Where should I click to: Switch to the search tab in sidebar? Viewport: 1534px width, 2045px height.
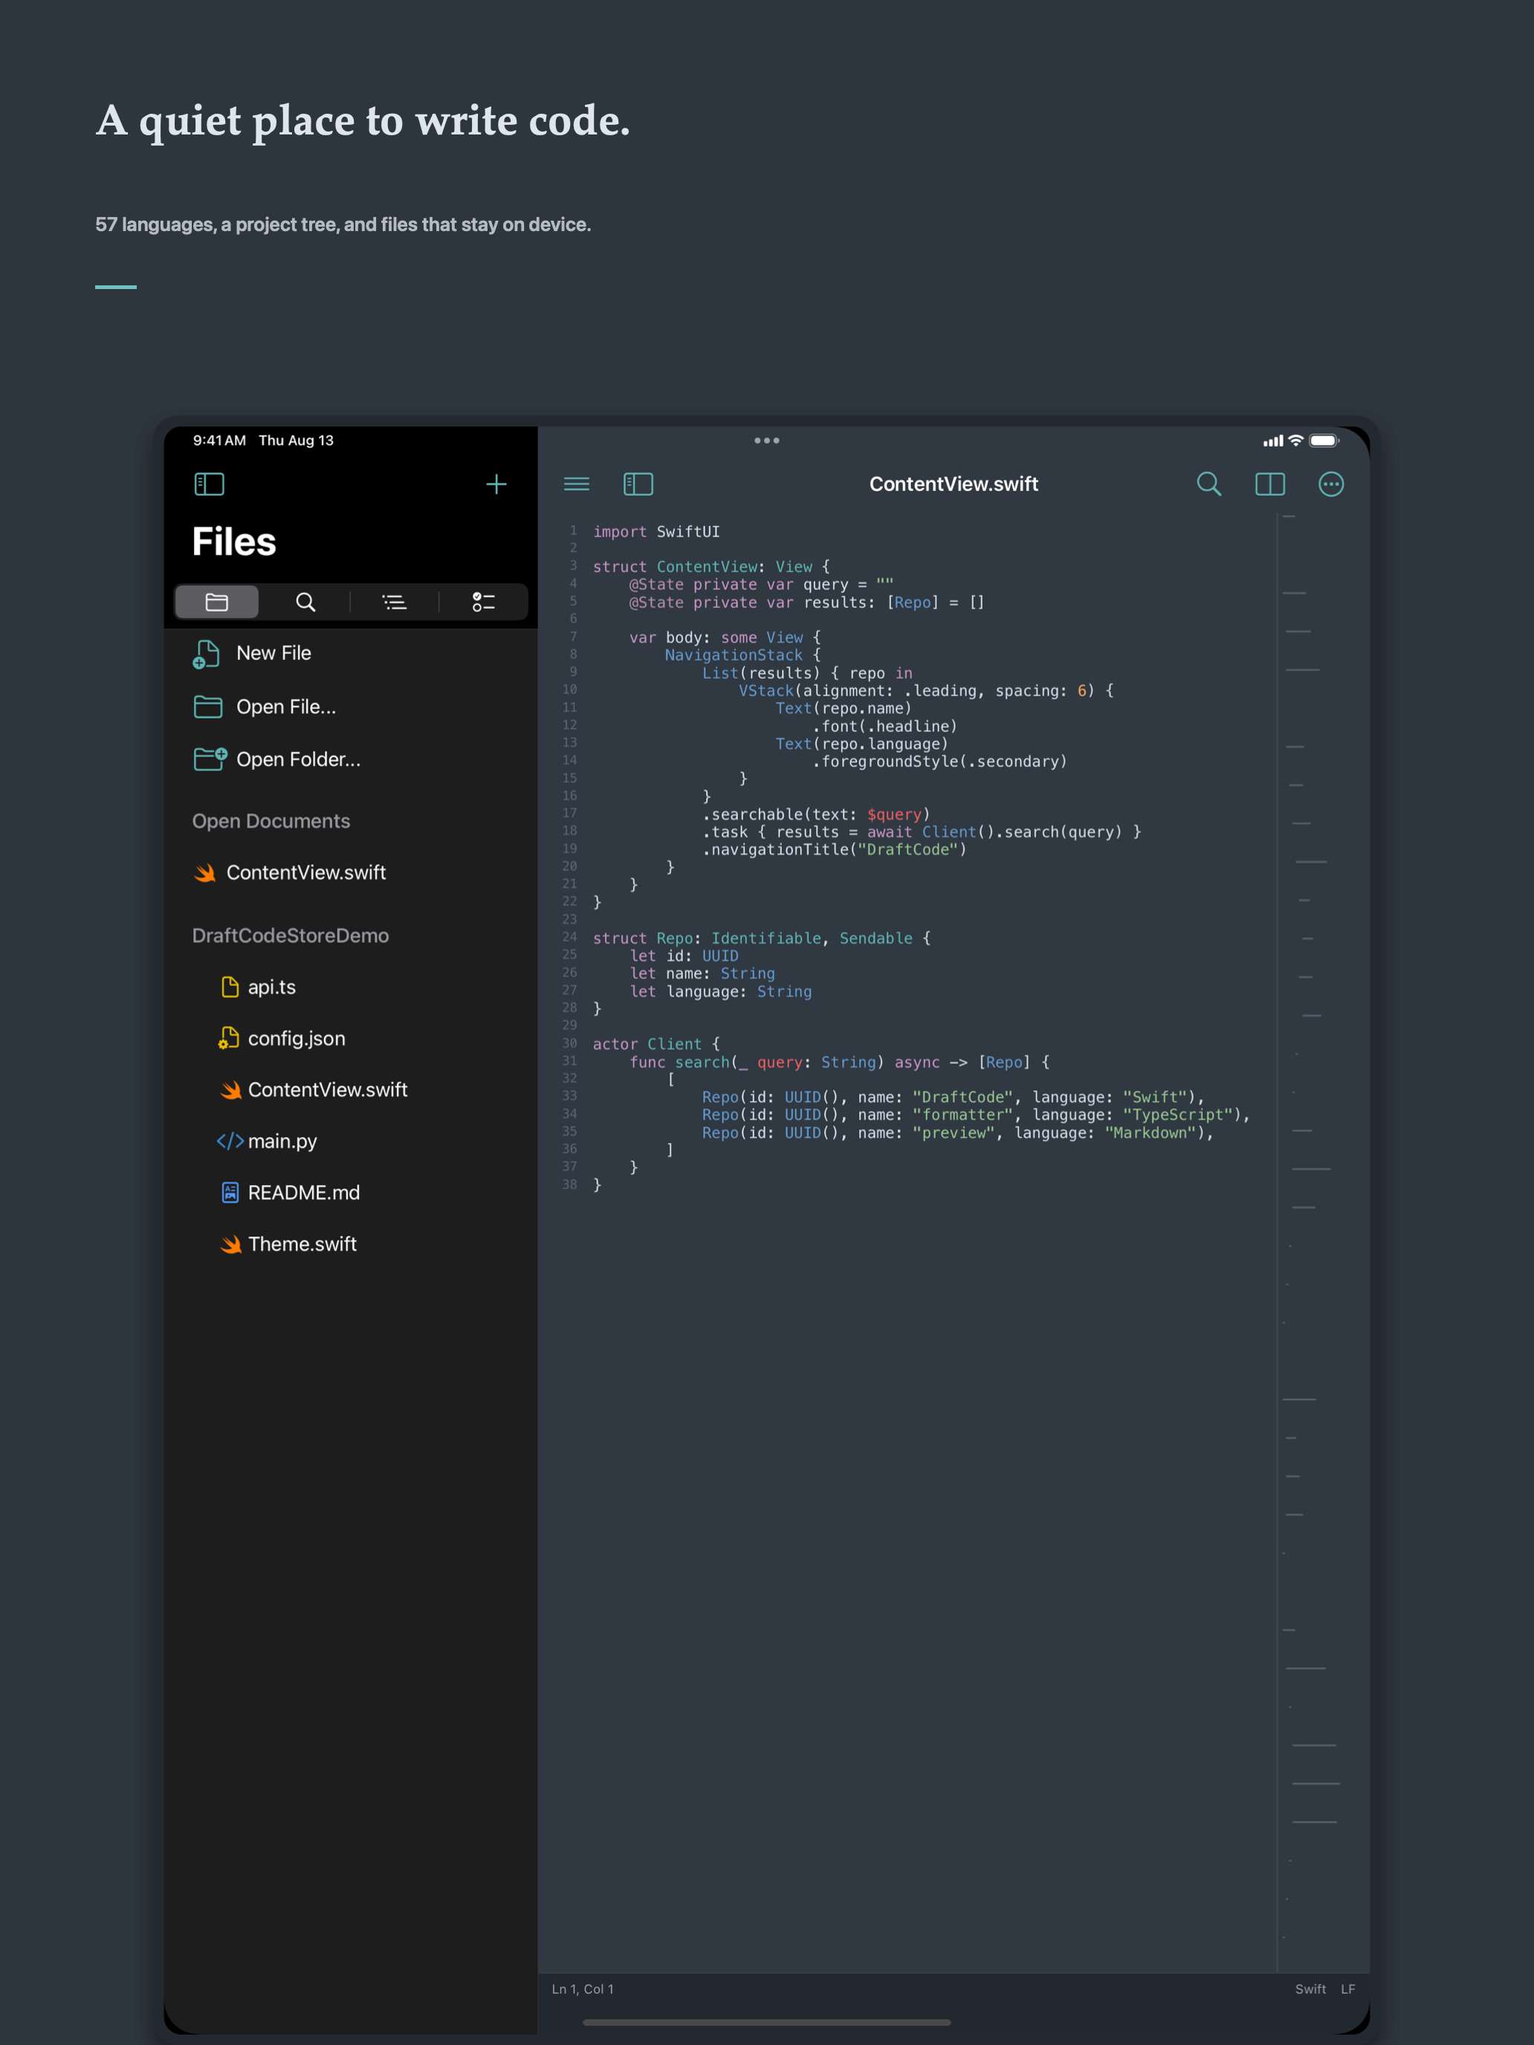(305, 602)
